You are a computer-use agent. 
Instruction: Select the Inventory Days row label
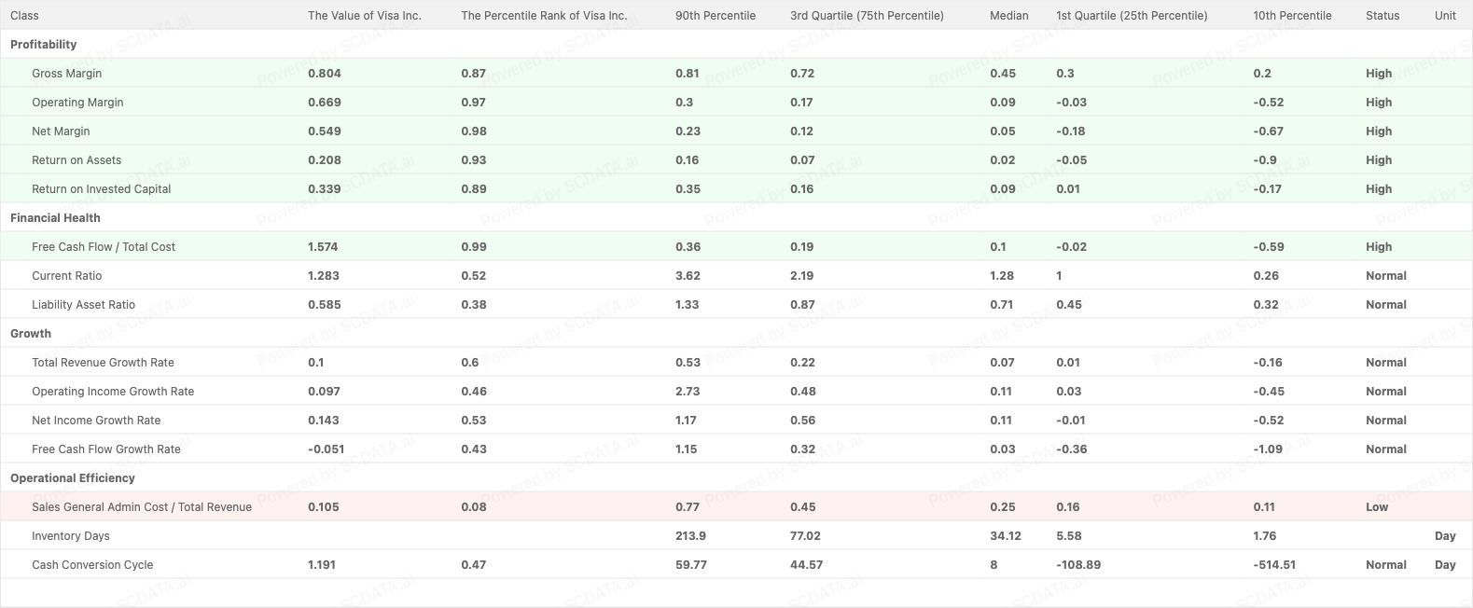(x=71, y=536)
